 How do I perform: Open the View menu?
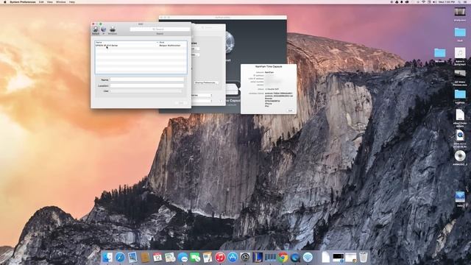(50, 1)
